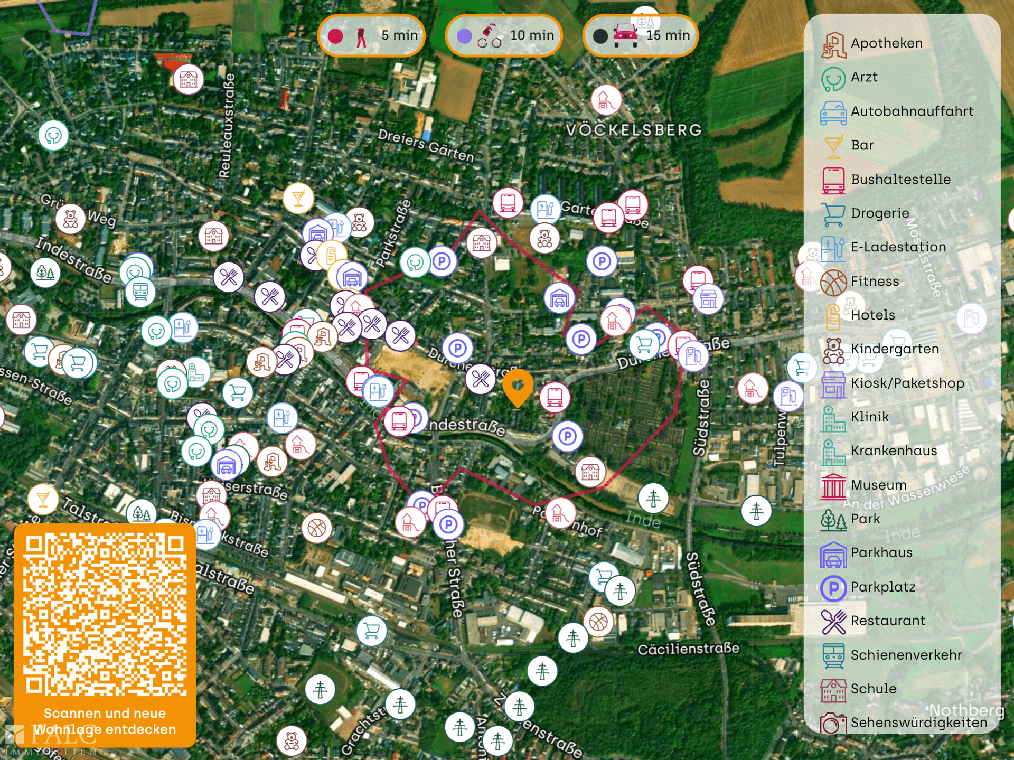Click the Hotels legend icon
This screenshot has height=760, width=1014.
833,316
